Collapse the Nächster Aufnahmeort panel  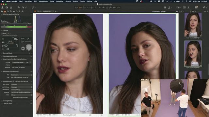(x=1, y=71)
